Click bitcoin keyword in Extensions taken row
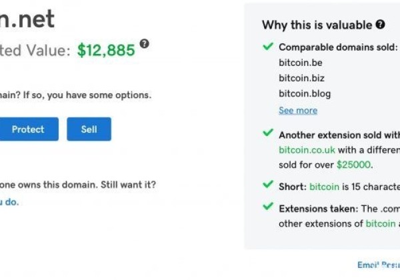This screenshot has height=280, width=400. point(381,224)
